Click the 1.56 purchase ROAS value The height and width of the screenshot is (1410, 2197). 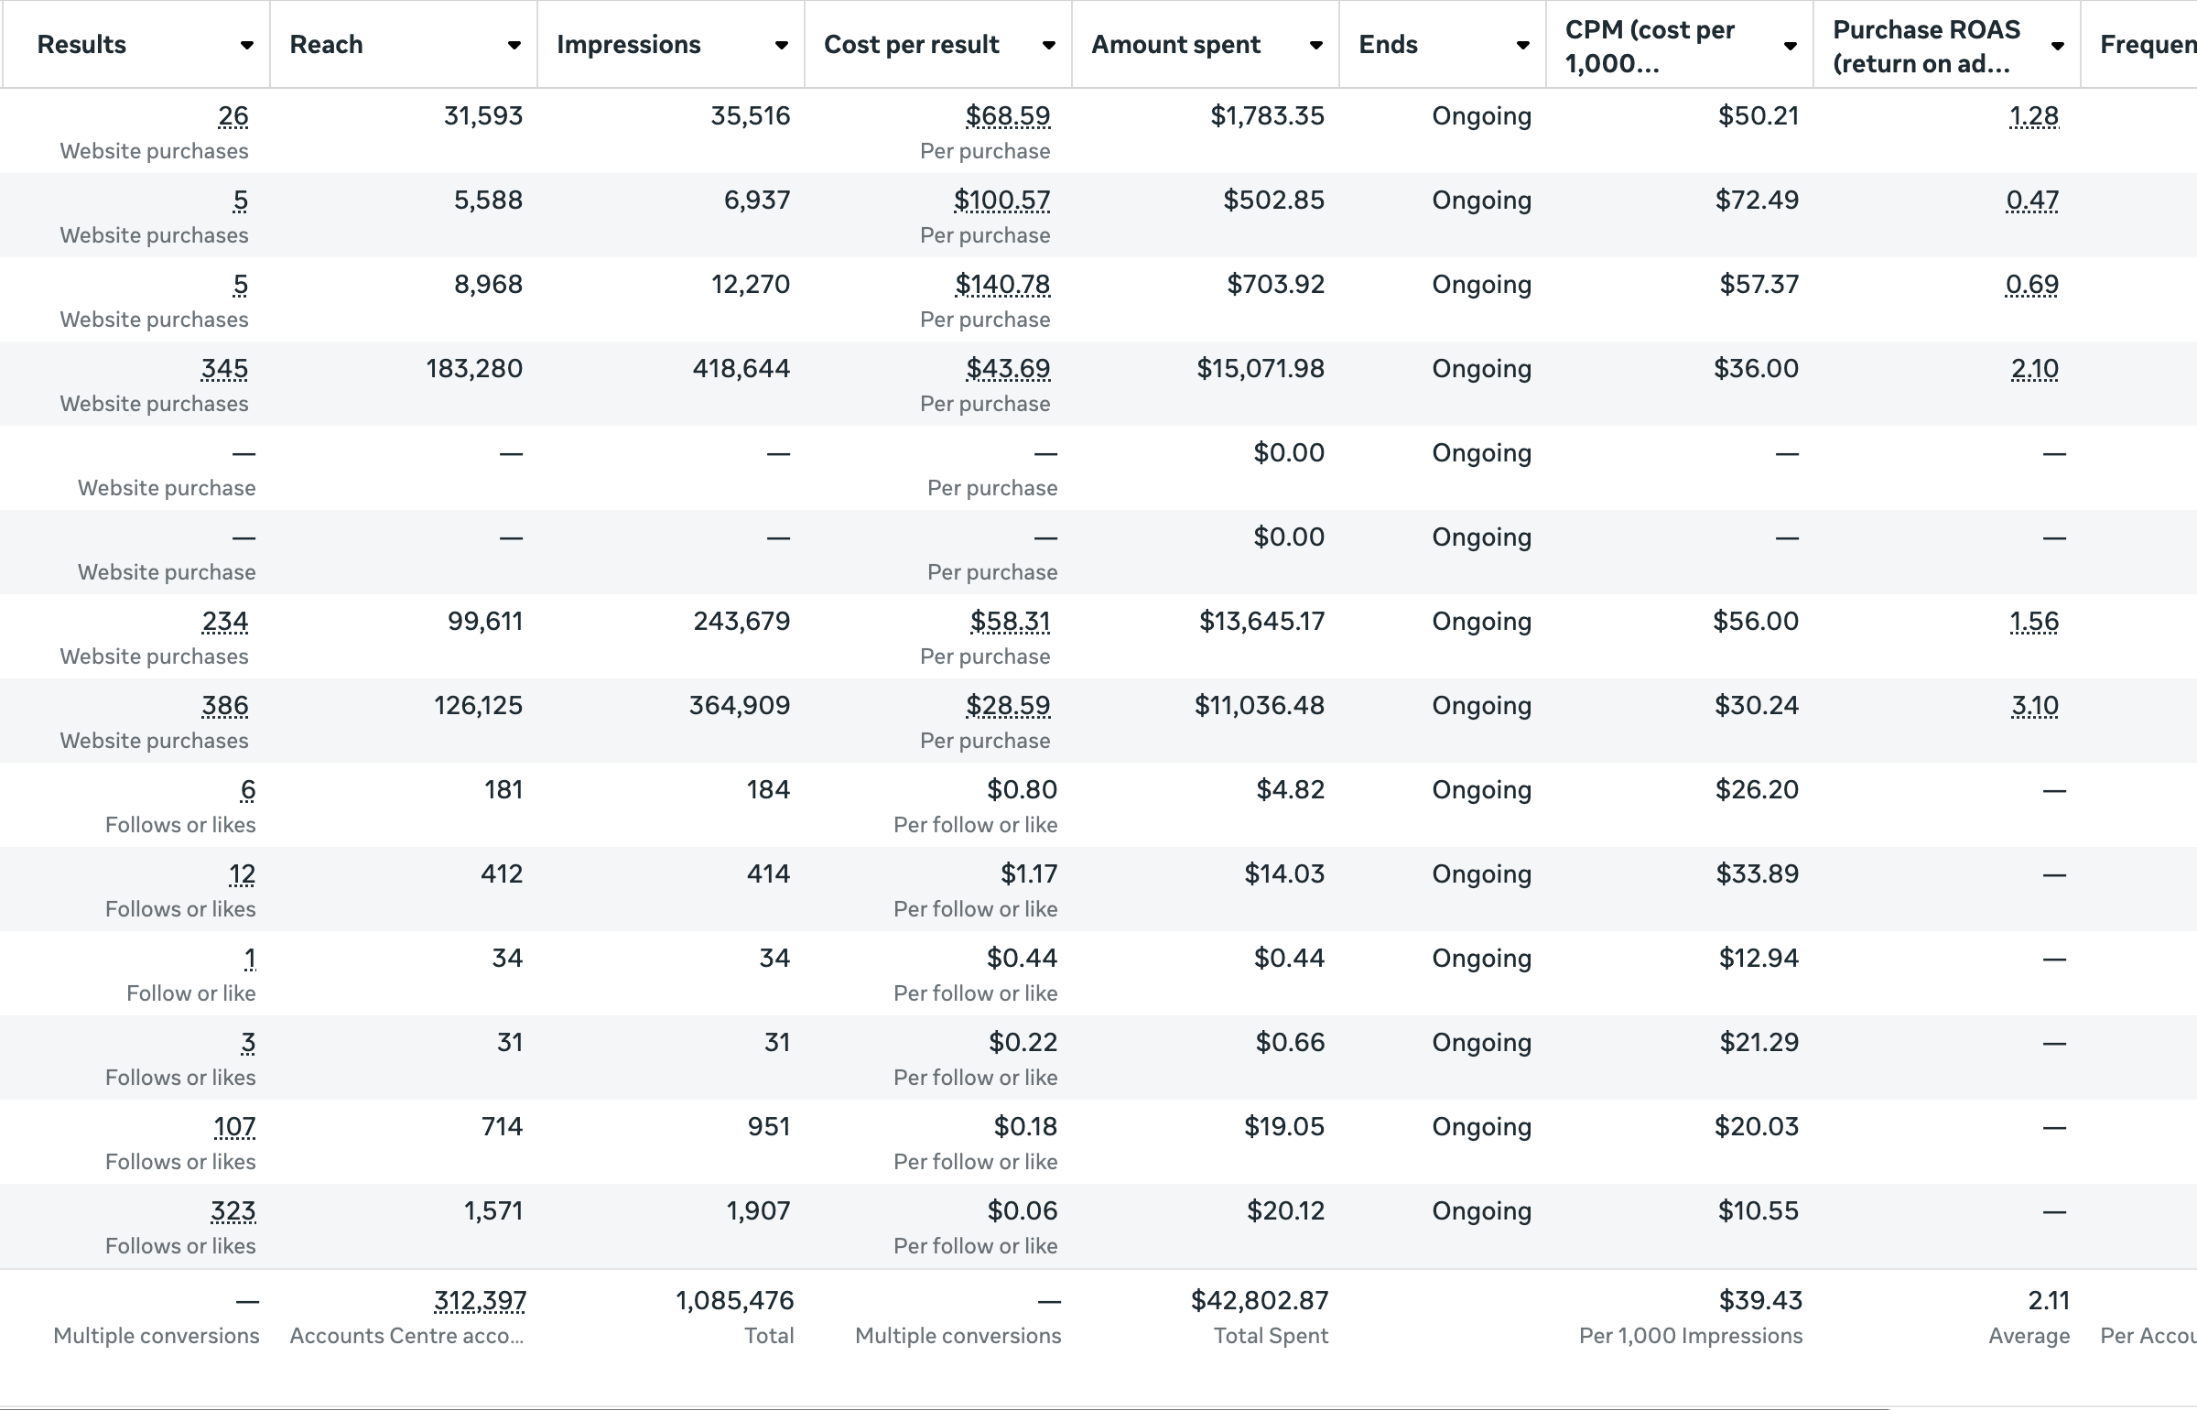point(2033,622)
